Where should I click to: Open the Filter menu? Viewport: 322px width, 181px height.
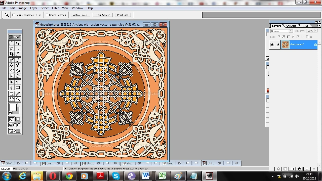[x=55, y=8]
